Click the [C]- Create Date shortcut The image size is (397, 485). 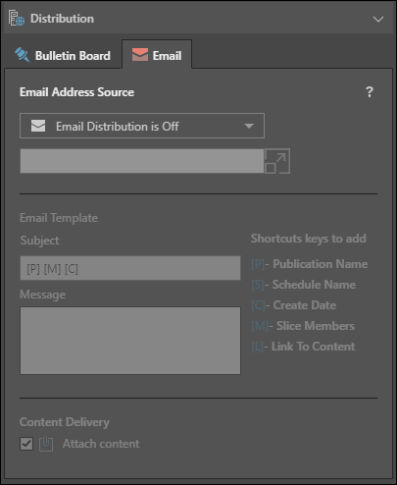293,305
